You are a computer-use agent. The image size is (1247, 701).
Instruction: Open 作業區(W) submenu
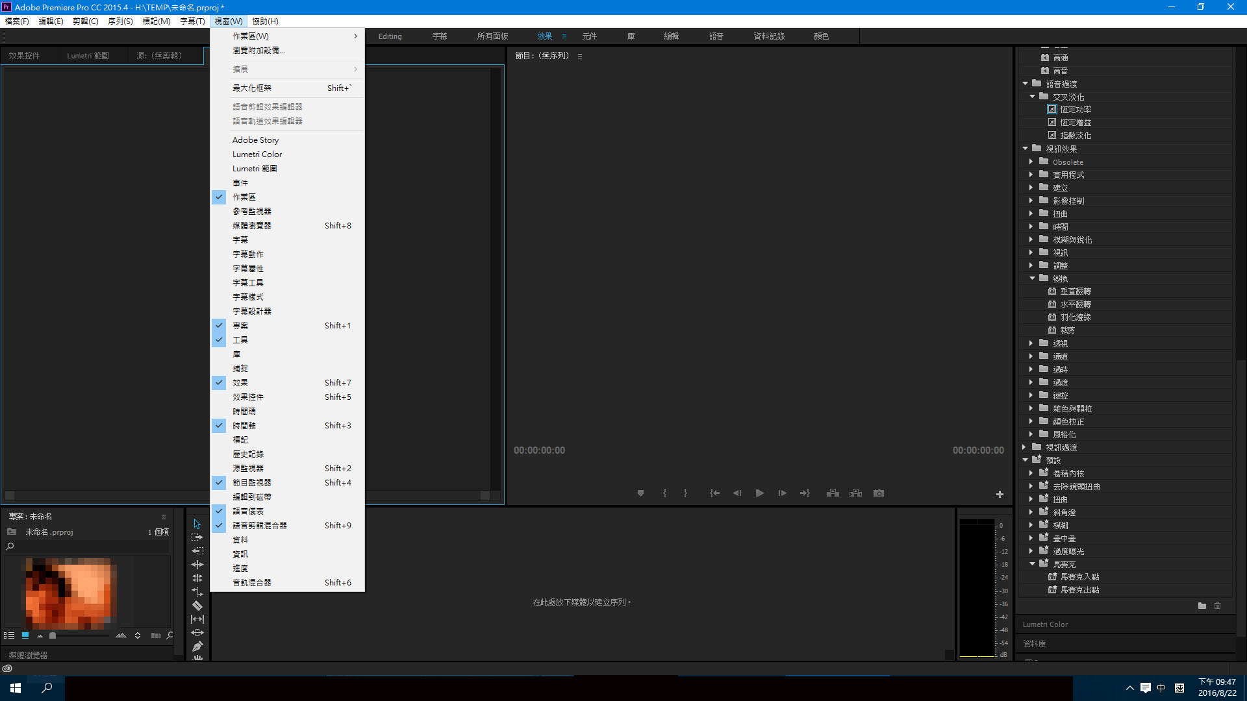coord(287,36)
